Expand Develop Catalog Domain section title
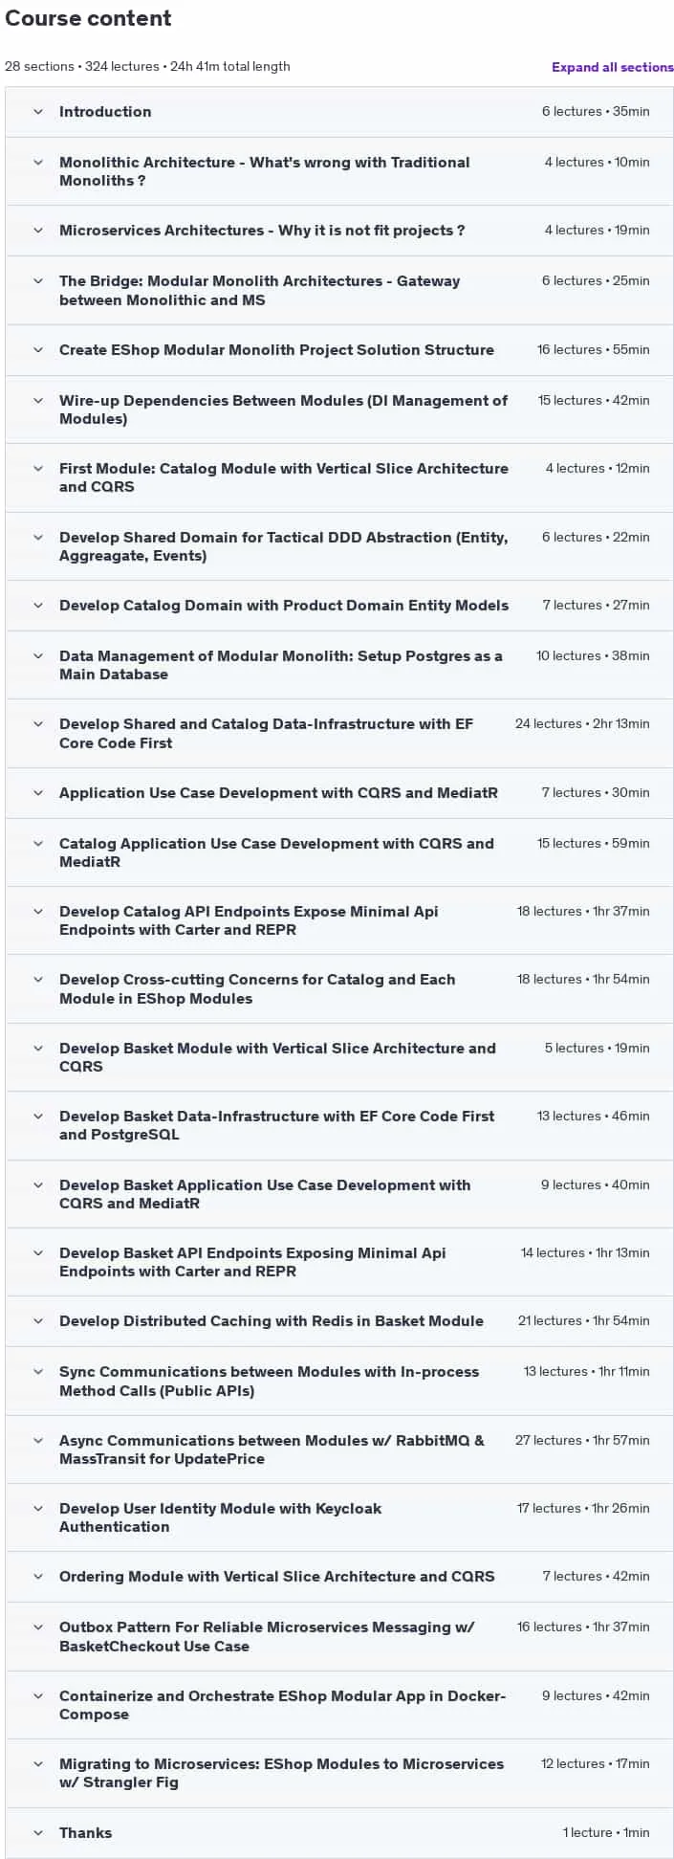This screenshot has width=674, height=1859. 284,606
